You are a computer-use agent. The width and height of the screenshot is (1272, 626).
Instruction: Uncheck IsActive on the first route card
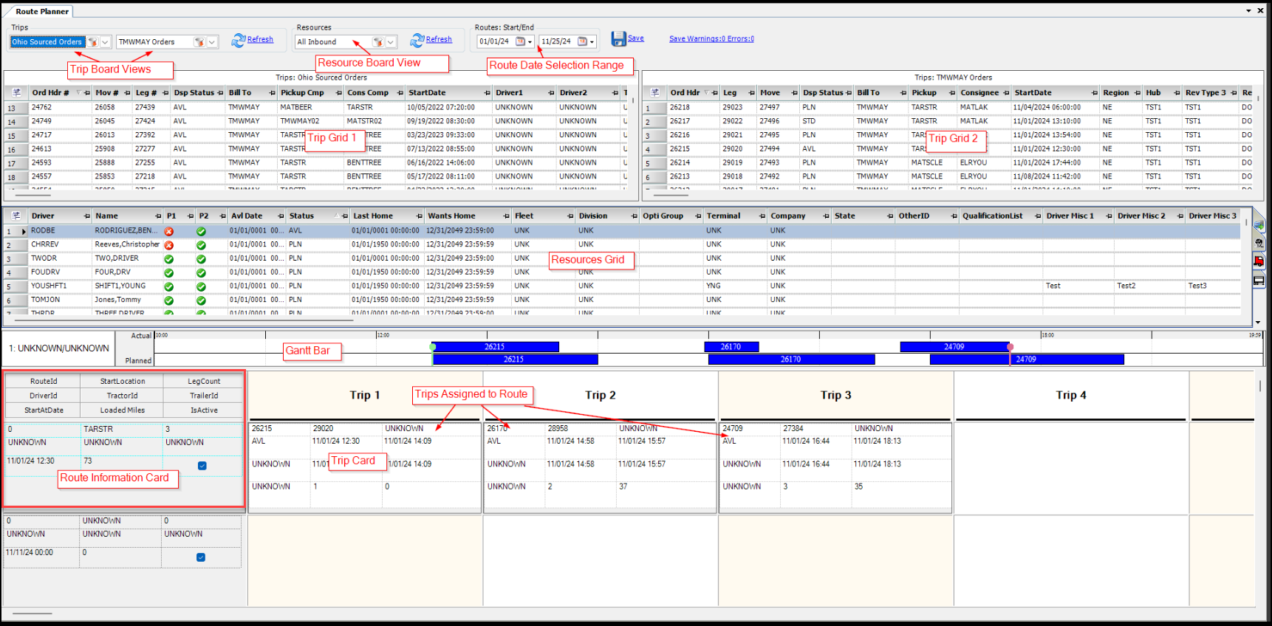tap(202, 466)
